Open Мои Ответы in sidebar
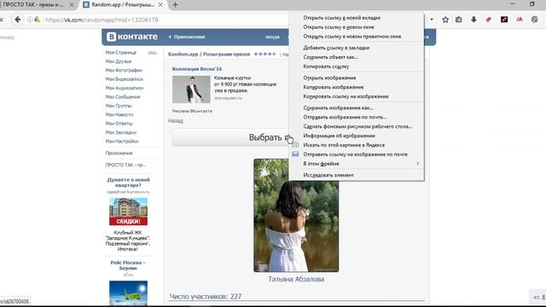 point(119,124)
